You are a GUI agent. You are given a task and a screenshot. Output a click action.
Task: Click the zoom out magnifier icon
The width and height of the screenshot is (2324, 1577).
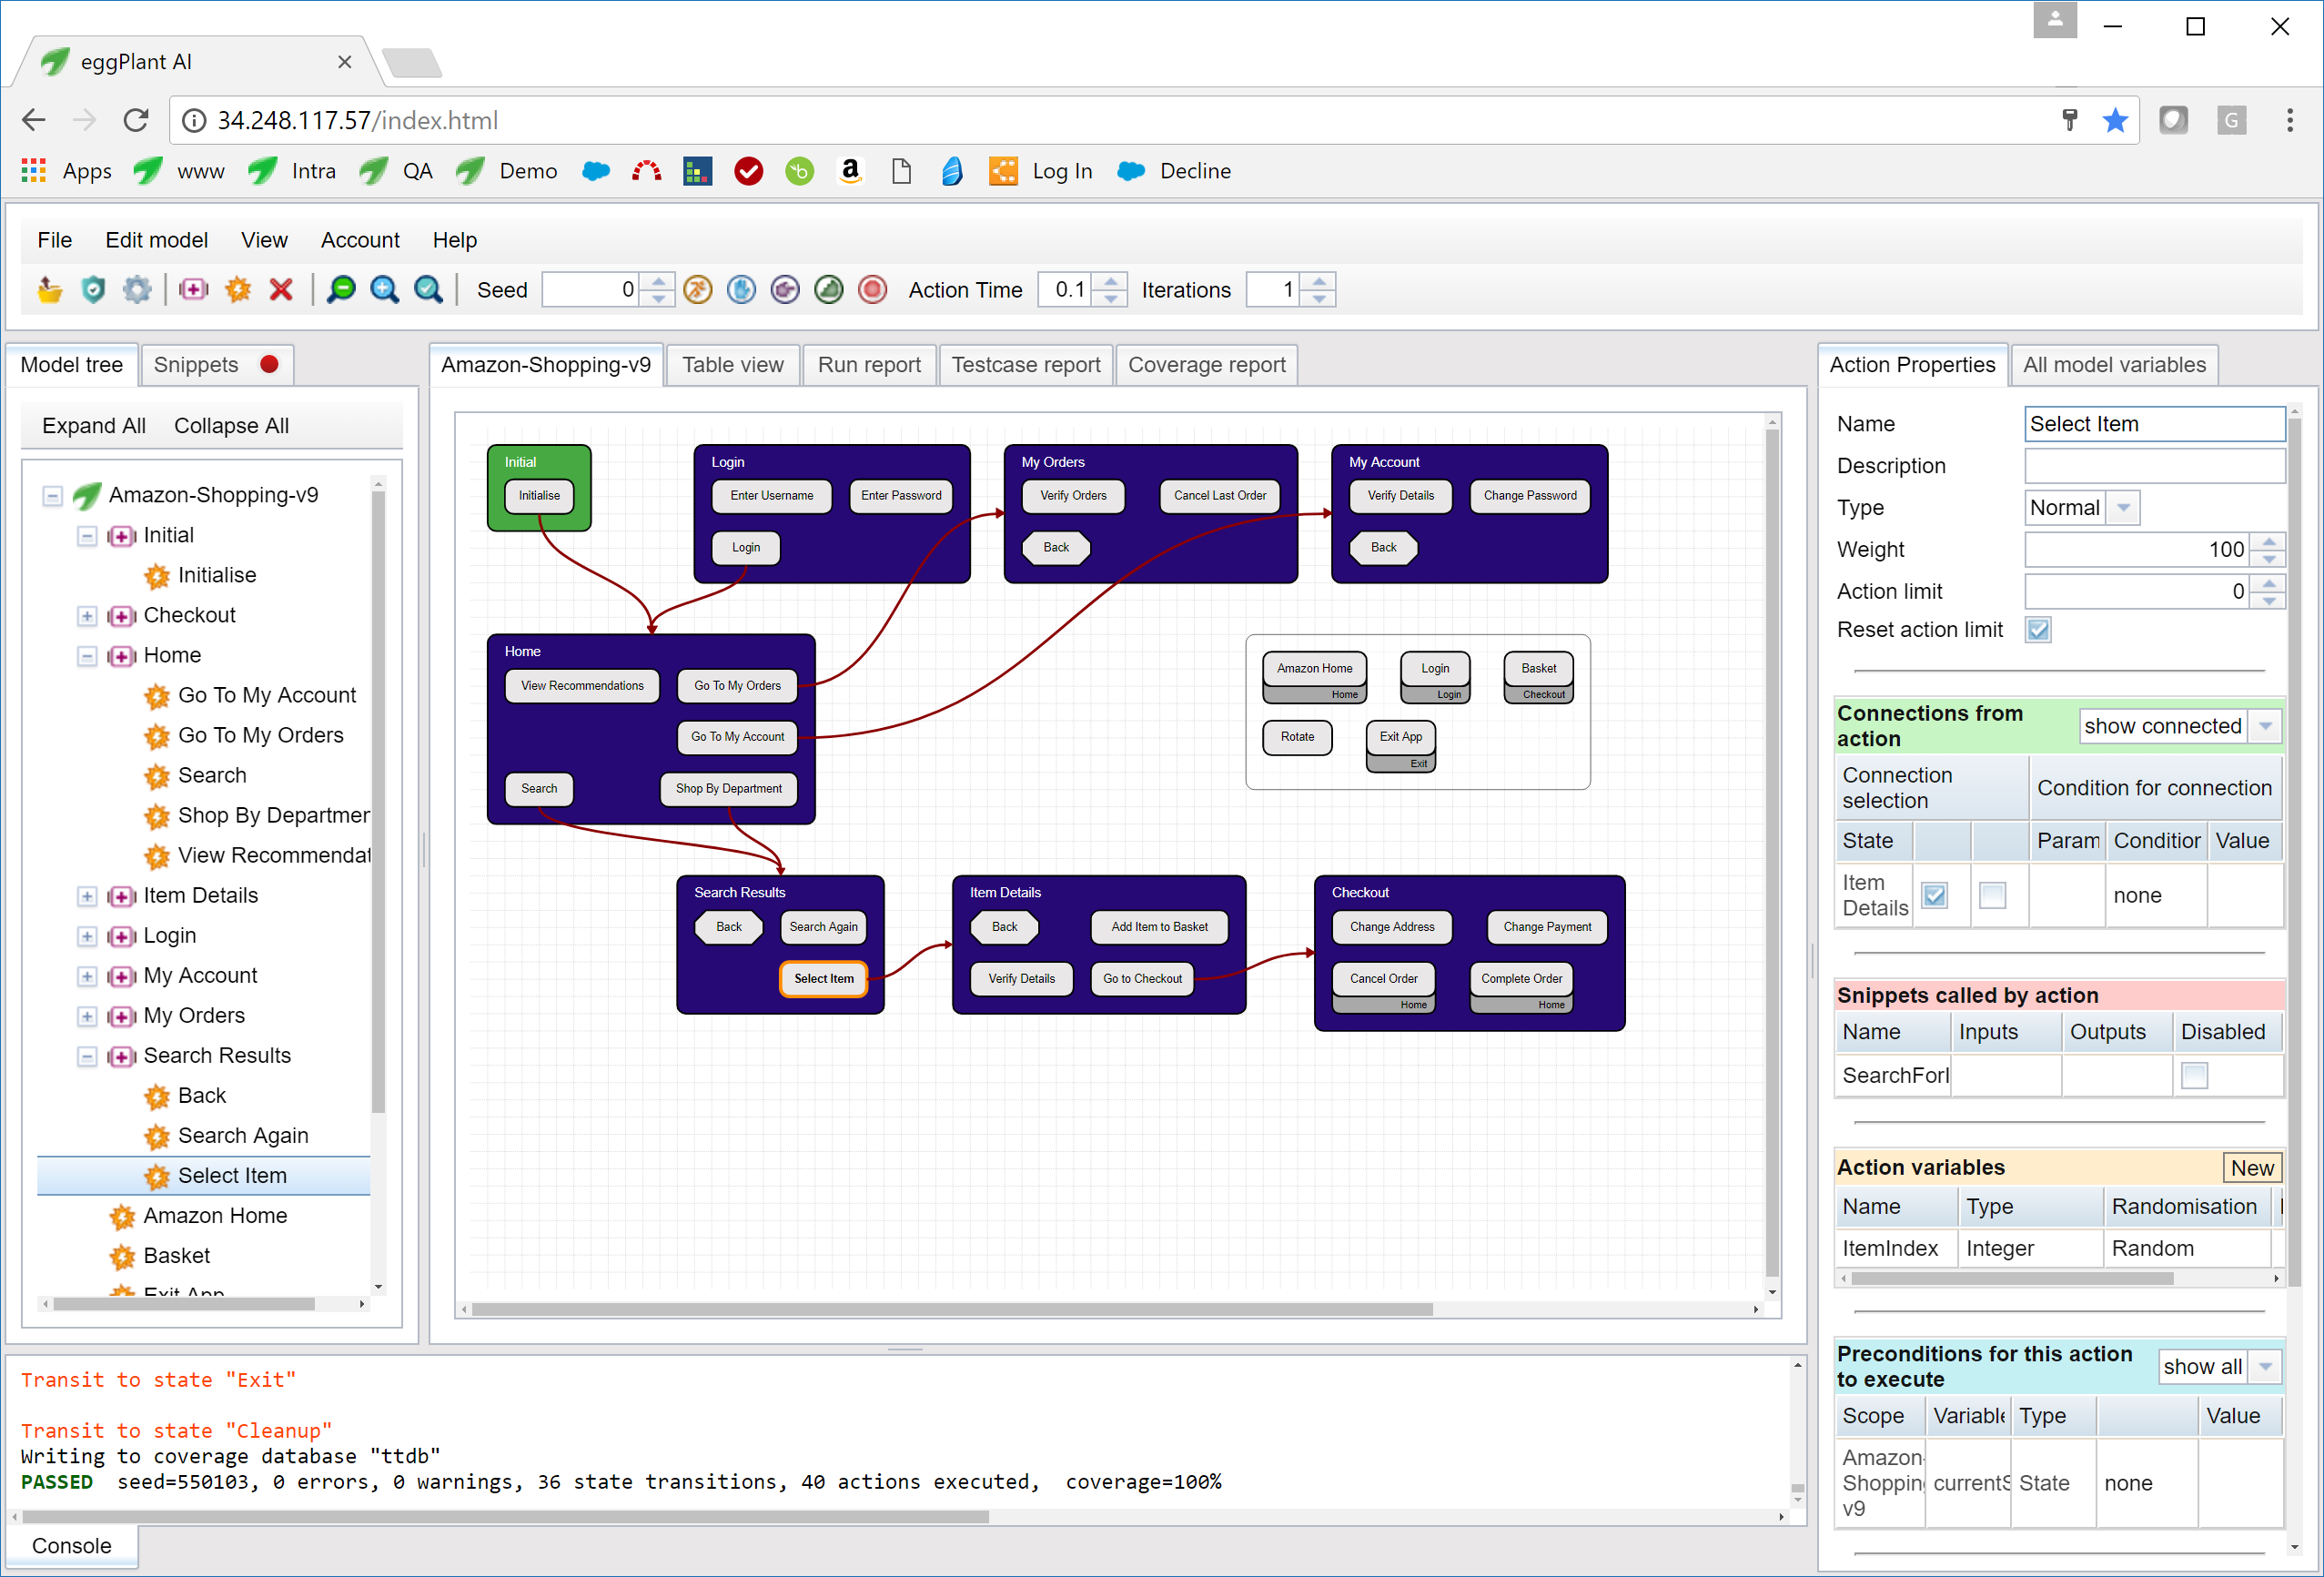pos(341,290)
